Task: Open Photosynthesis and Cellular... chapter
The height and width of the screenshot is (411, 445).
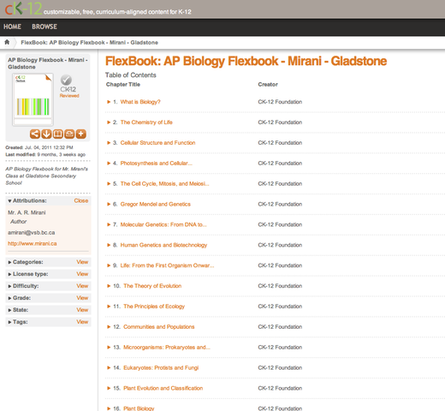Action: [157, 164]
